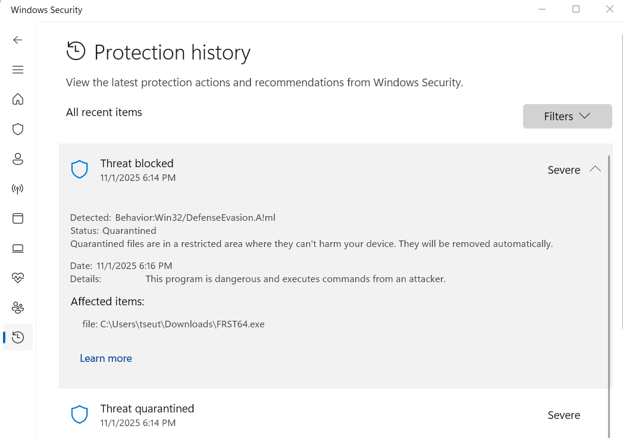This screenshot has width=623, height=438.
Task: Go to the Home section icon
Action: (18, 99)
